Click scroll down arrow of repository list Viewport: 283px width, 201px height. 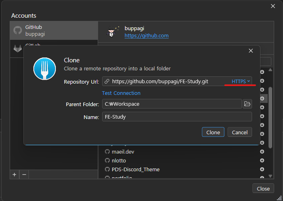(270, 176)
